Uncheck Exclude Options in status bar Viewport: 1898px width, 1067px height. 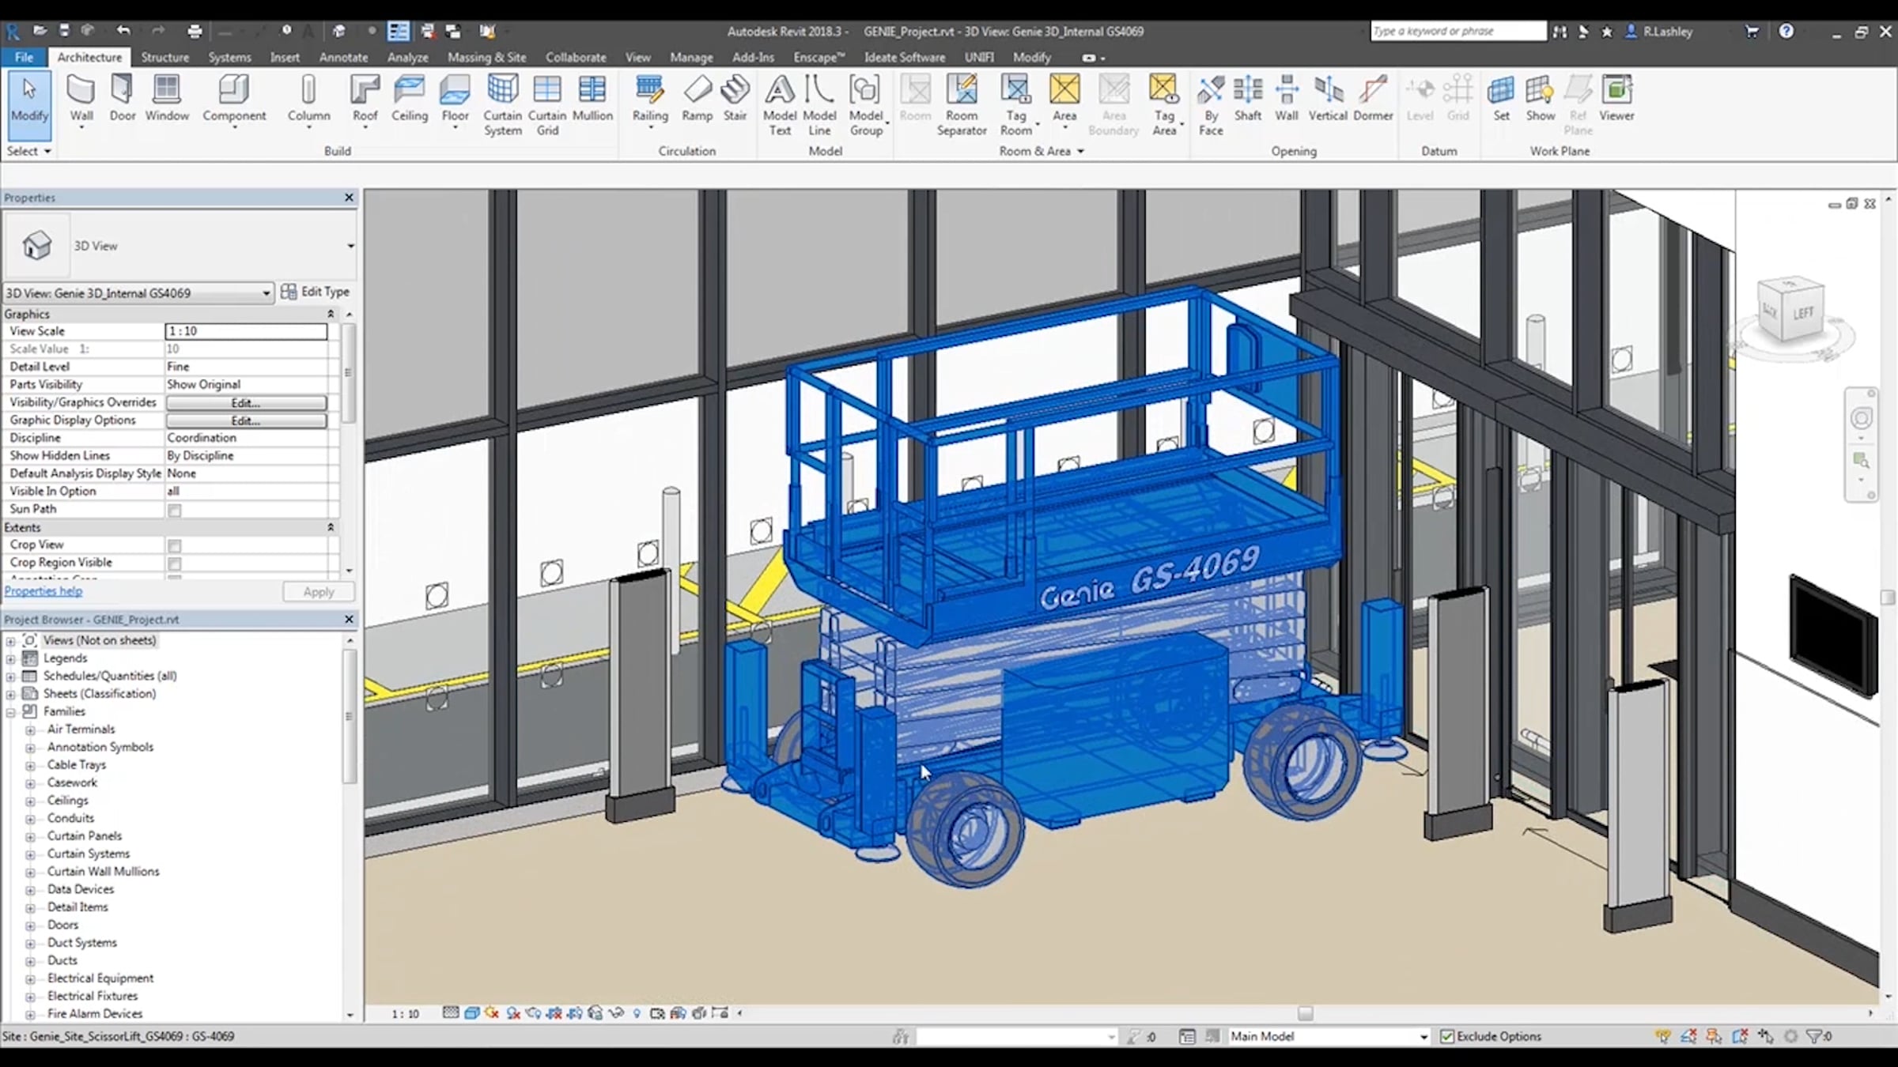point(1447,1036)
